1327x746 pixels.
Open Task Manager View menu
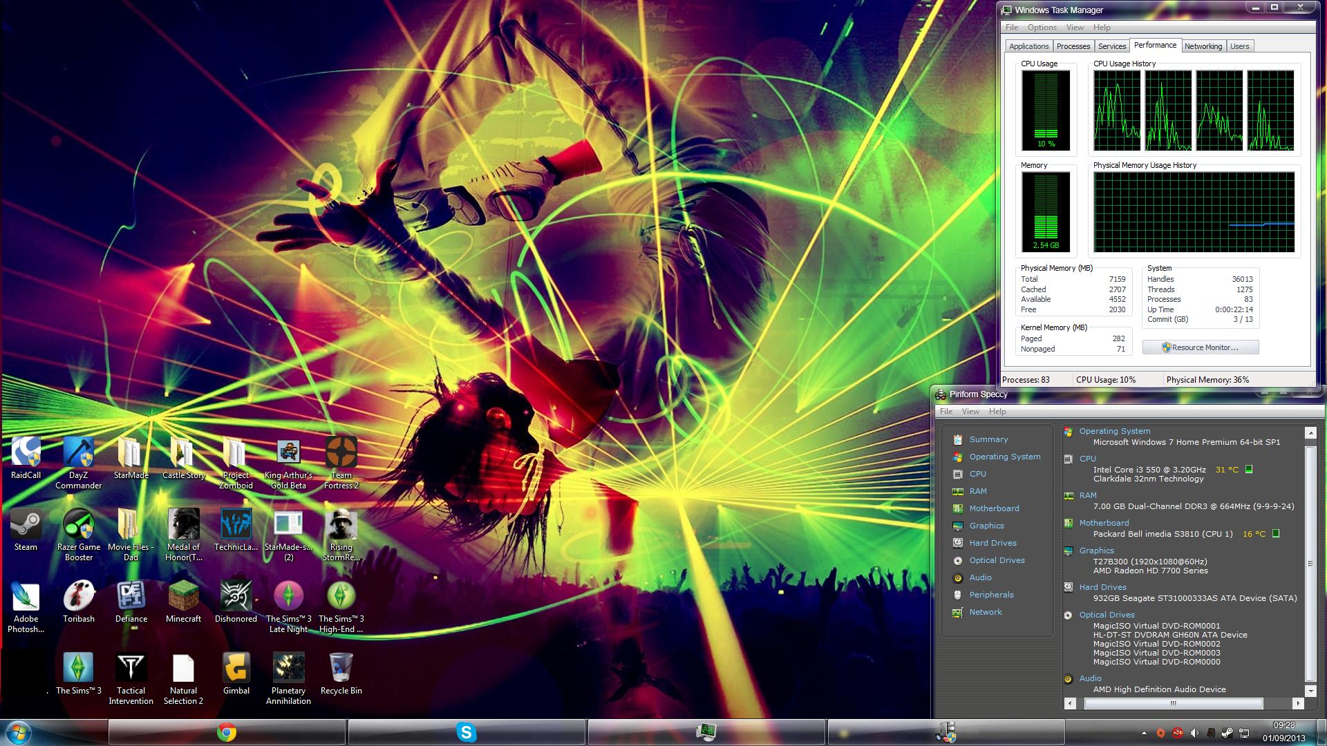tap(1075, 28)
